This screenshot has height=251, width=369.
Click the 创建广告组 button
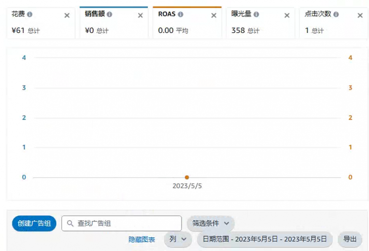coord(34,223)
